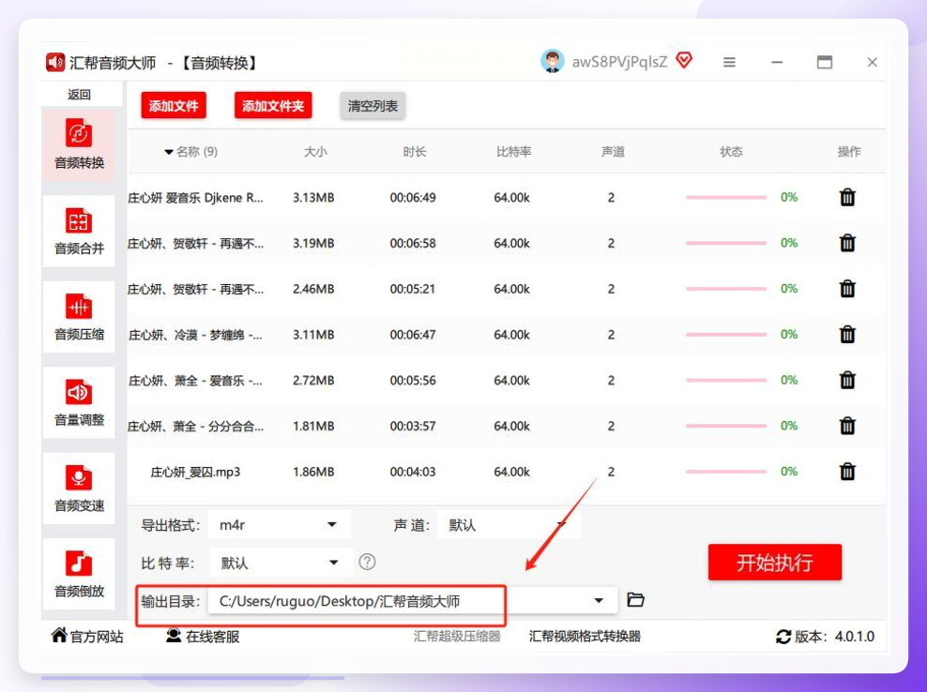
Task: Click progress bar of 3.13MB file
Action: [x=726, y=197]
